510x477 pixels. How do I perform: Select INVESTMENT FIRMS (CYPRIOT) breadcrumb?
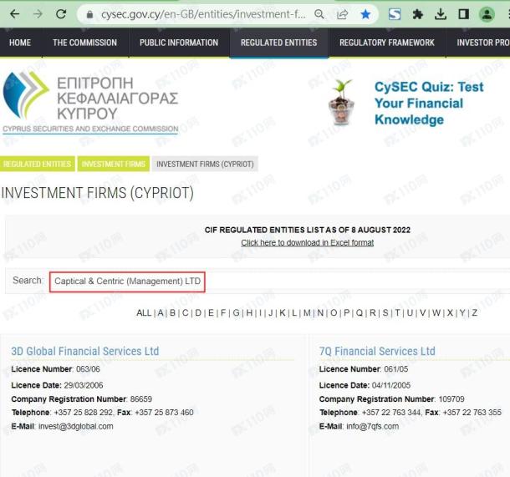pyautogui.click(x=205, y=164)
